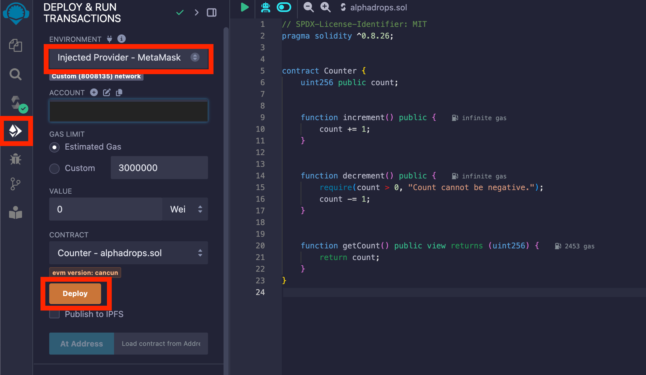Open the Remix home logo
646x375 pixels.
(16, 13)
